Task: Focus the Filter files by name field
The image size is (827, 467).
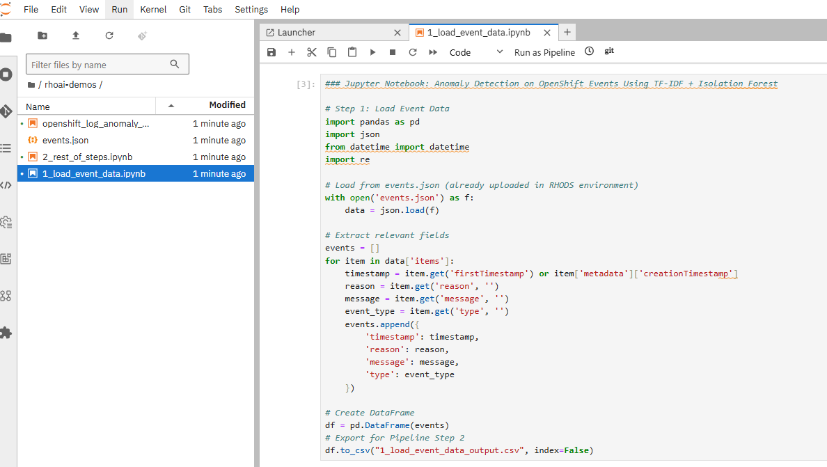Action: click(97, 65)
